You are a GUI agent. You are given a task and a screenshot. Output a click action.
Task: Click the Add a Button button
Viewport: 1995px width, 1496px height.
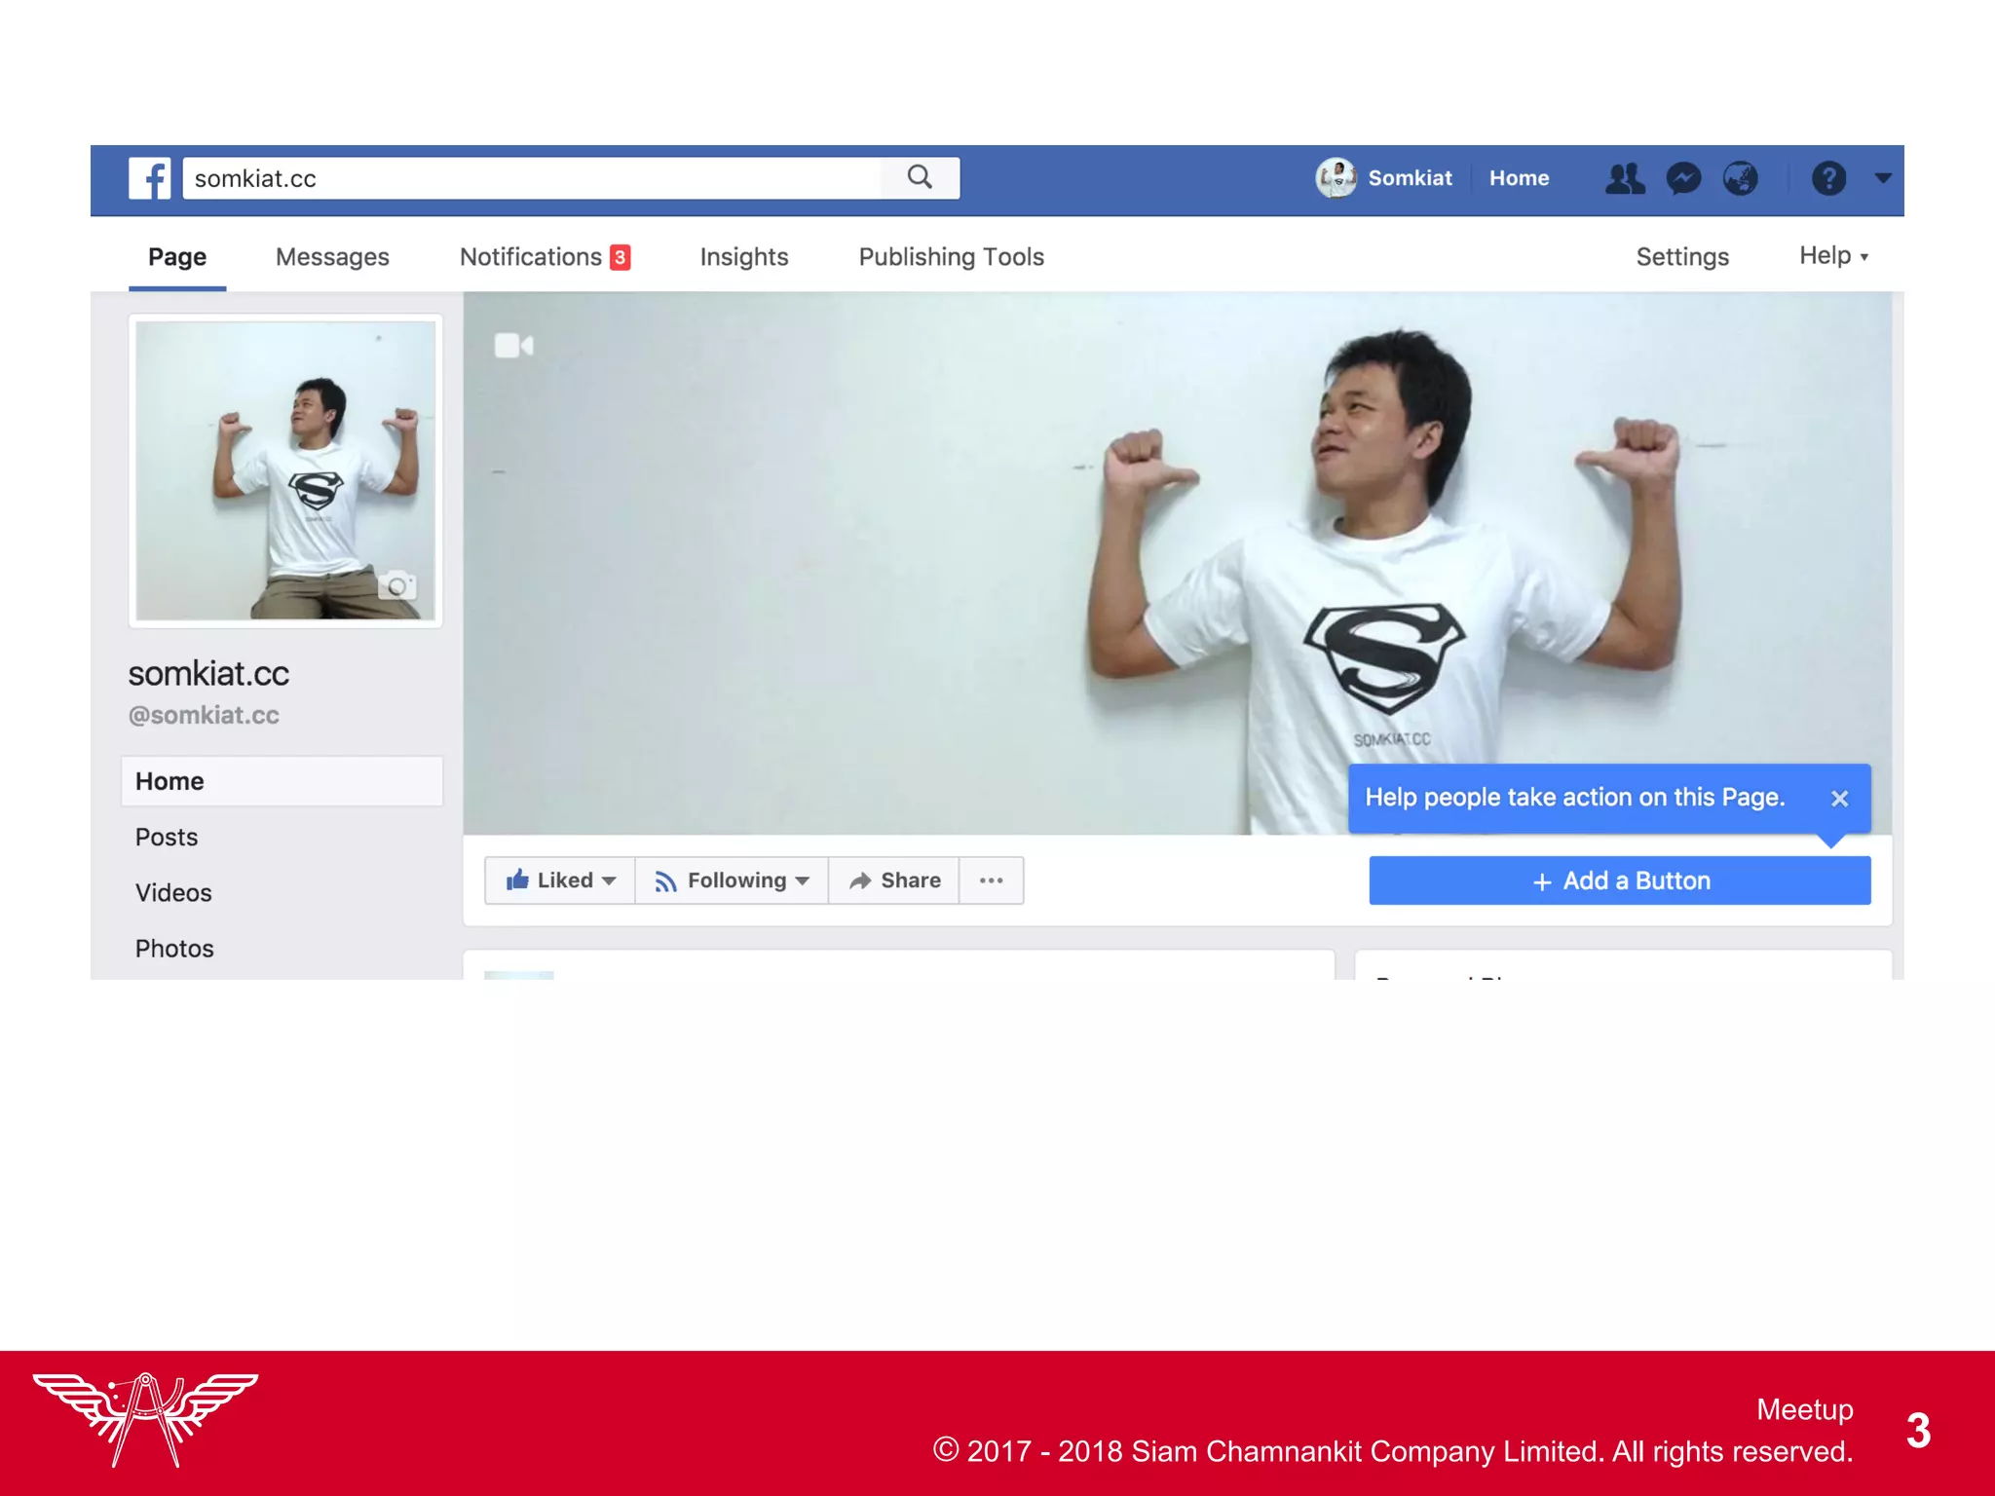(1619, 880)
